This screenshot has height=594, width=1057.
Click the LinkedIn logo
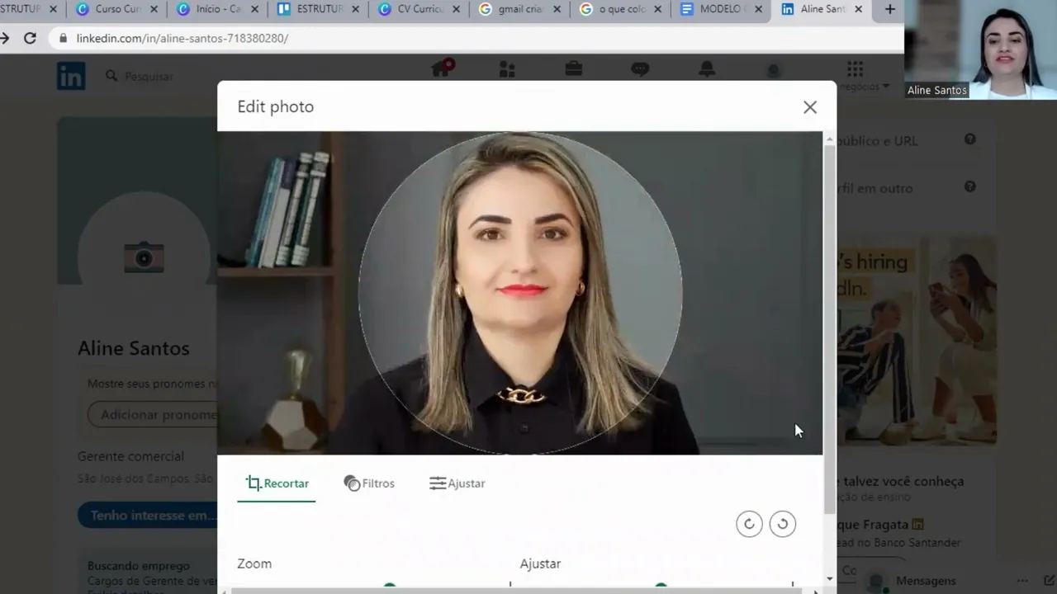pyautogui.click(x=71, y=76)
